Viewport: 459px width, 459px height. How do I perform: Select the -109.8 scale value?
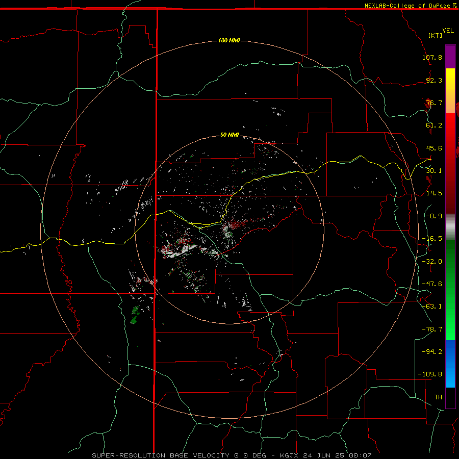430,374
